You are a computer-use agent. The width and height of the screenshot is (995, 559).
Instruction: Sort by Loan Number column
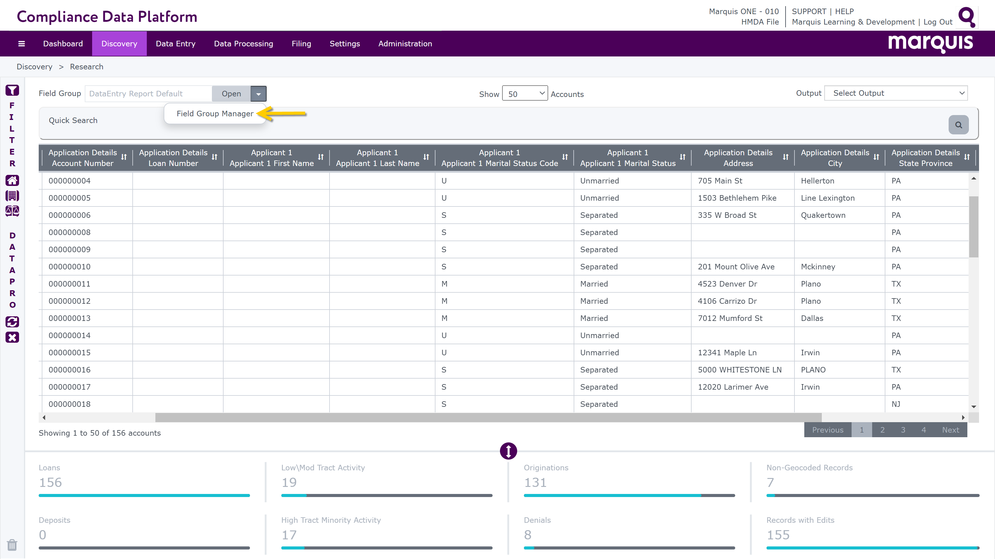tap(214, 157)
